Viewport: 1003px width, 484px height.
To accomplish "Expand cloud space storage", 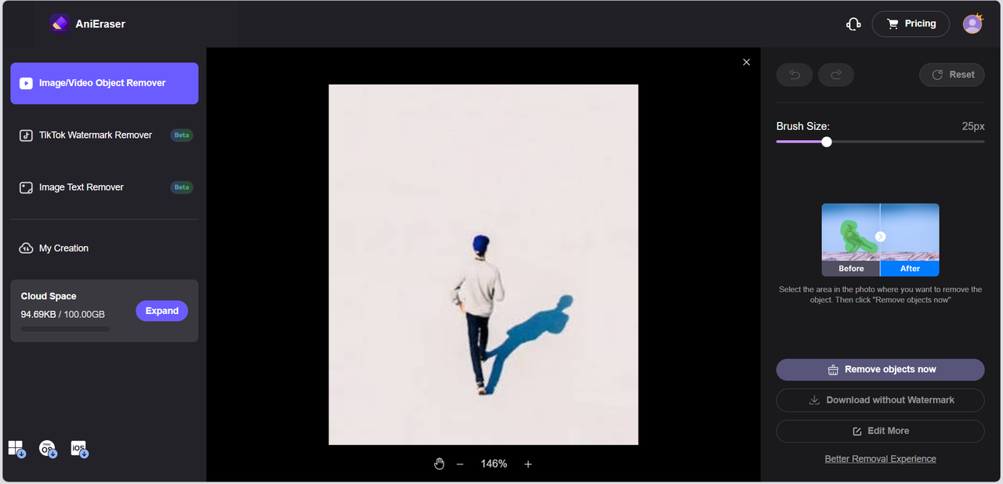I will tap(162, 311).
